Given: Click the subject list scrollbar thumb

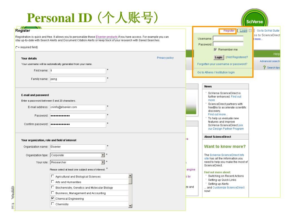Looking at the screenshot, I should [130, 181].
